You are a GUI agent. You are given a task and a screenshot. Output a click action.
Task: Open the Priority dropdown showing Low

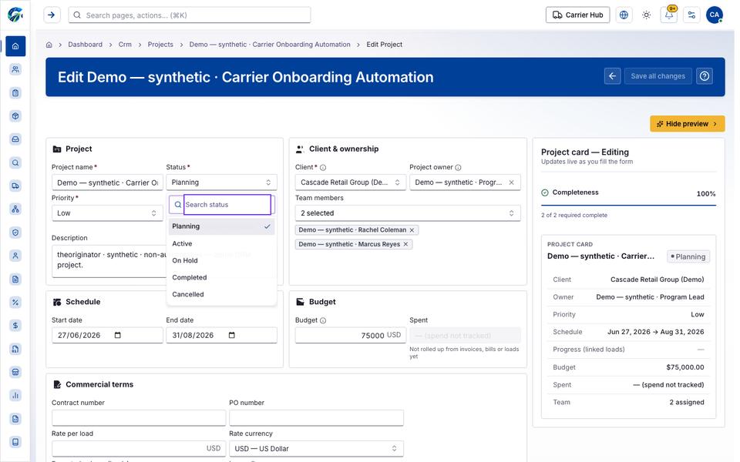tap(107, 213)
